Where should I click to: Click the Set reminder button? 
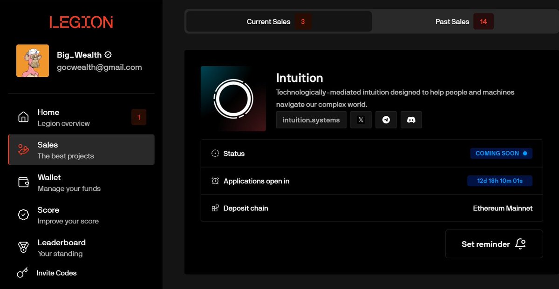coord(494,244)
